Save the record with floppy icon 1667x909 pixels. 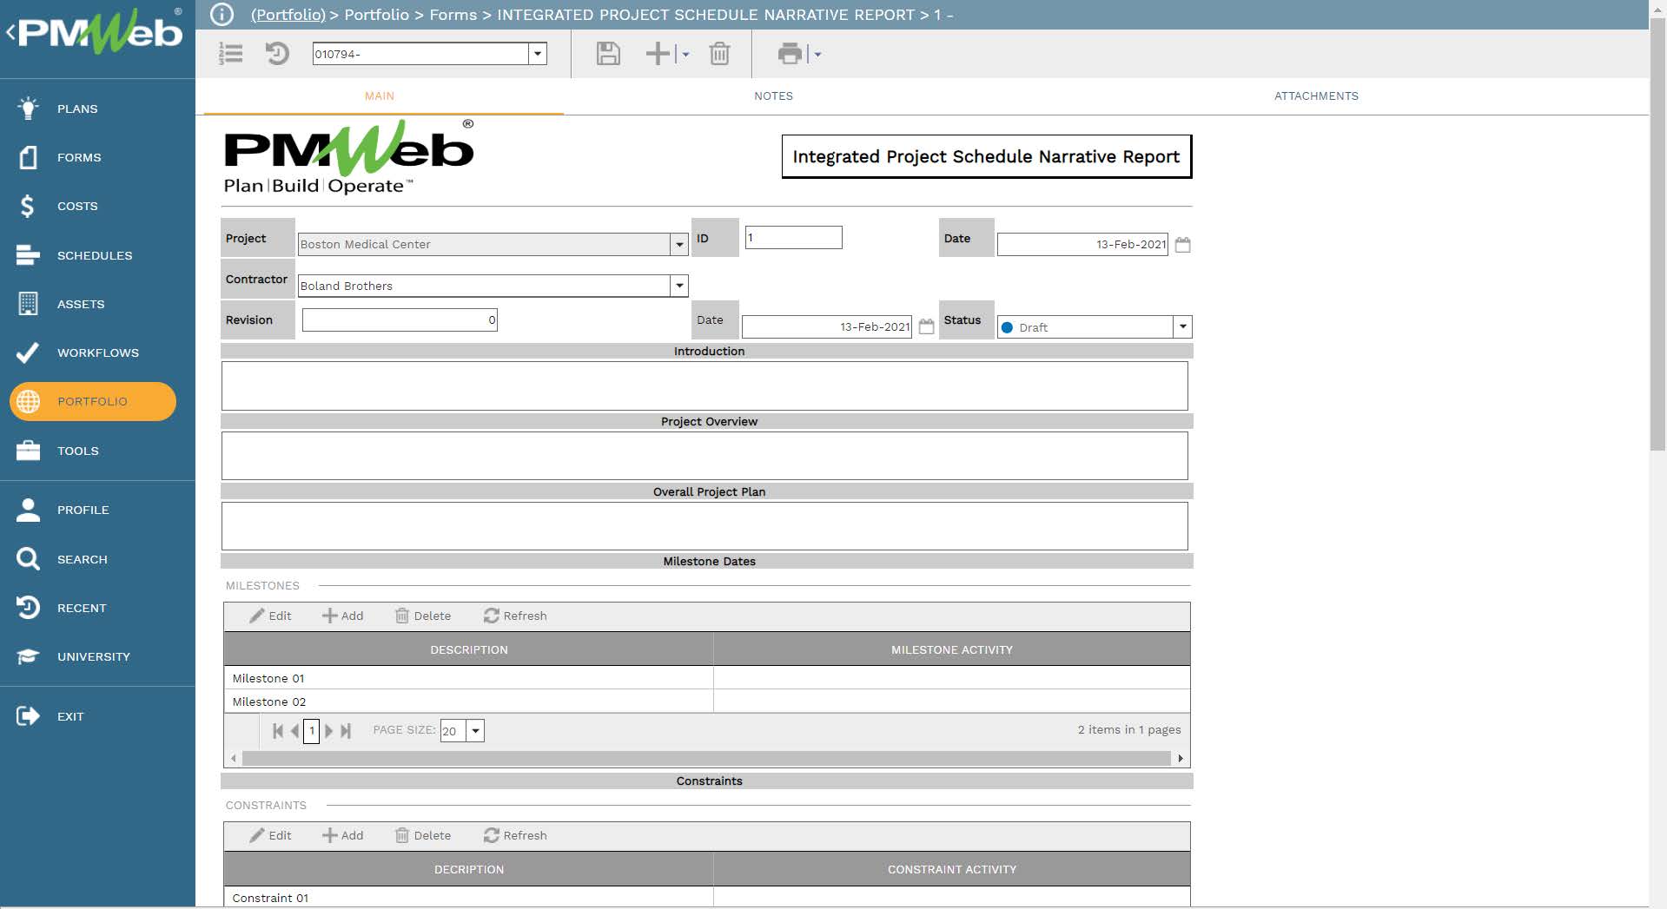tap(608, 54)
